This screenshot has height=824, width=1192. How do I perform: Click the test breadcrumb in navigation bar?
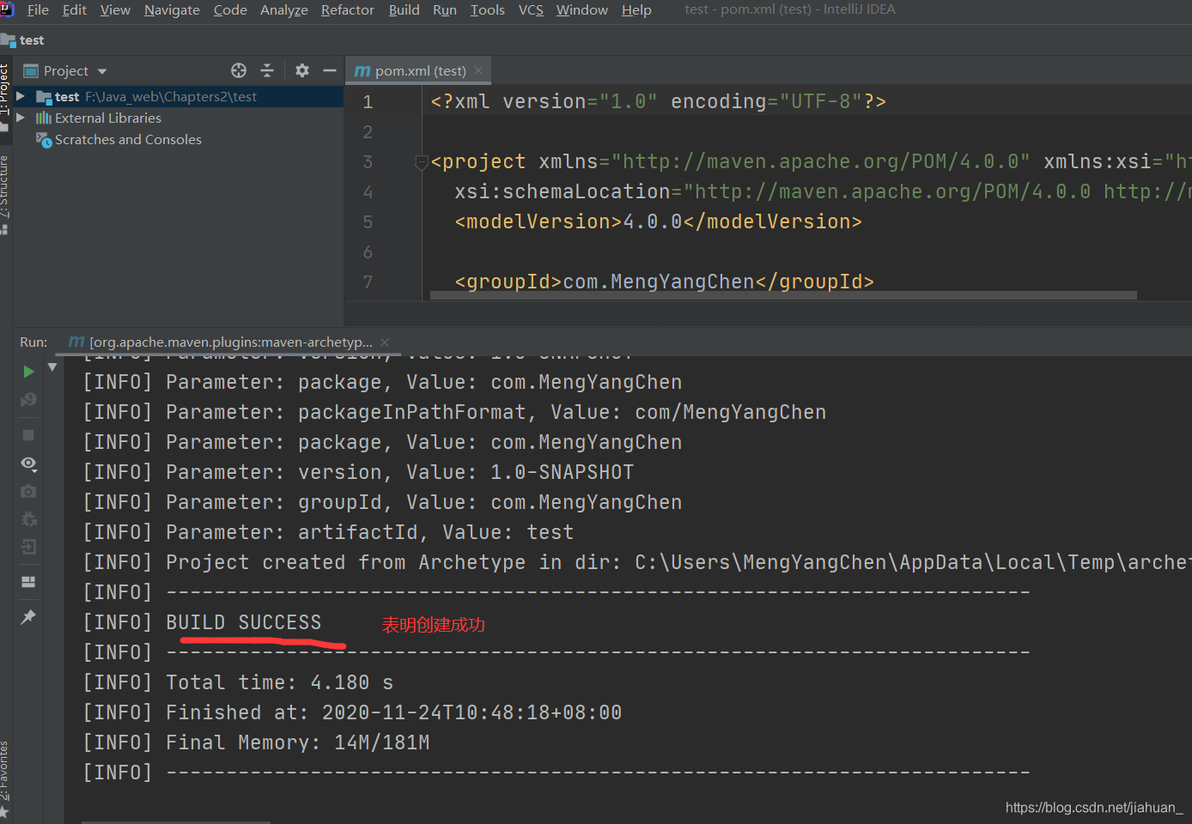pyautogui.click(x=23, y=40)
